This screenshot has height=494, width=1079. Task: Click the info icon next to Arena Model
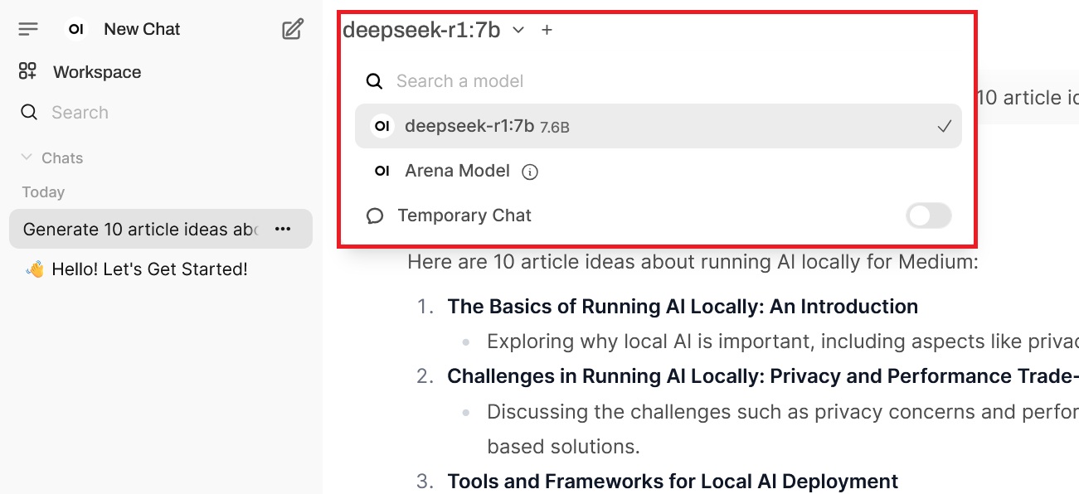pos(530,172)
